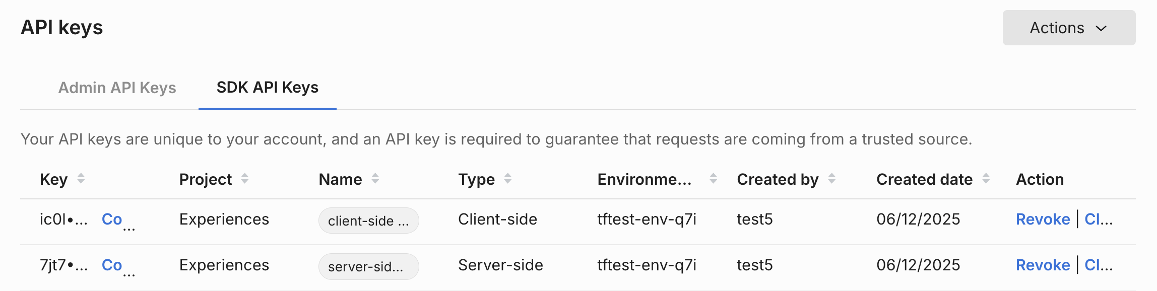The image size is (1157, 291).
Task: Revoke the server-side API key
Action: click(x=1042, y=265)
